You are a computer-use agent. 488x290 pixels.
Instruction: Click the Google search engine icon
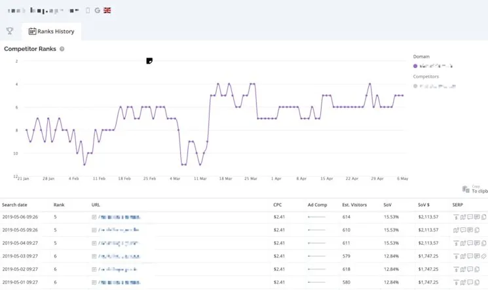[97, 10]
